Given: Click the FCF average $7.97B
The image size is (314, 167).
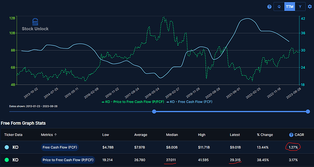Looking at the screenshot, I should [140, 147].
